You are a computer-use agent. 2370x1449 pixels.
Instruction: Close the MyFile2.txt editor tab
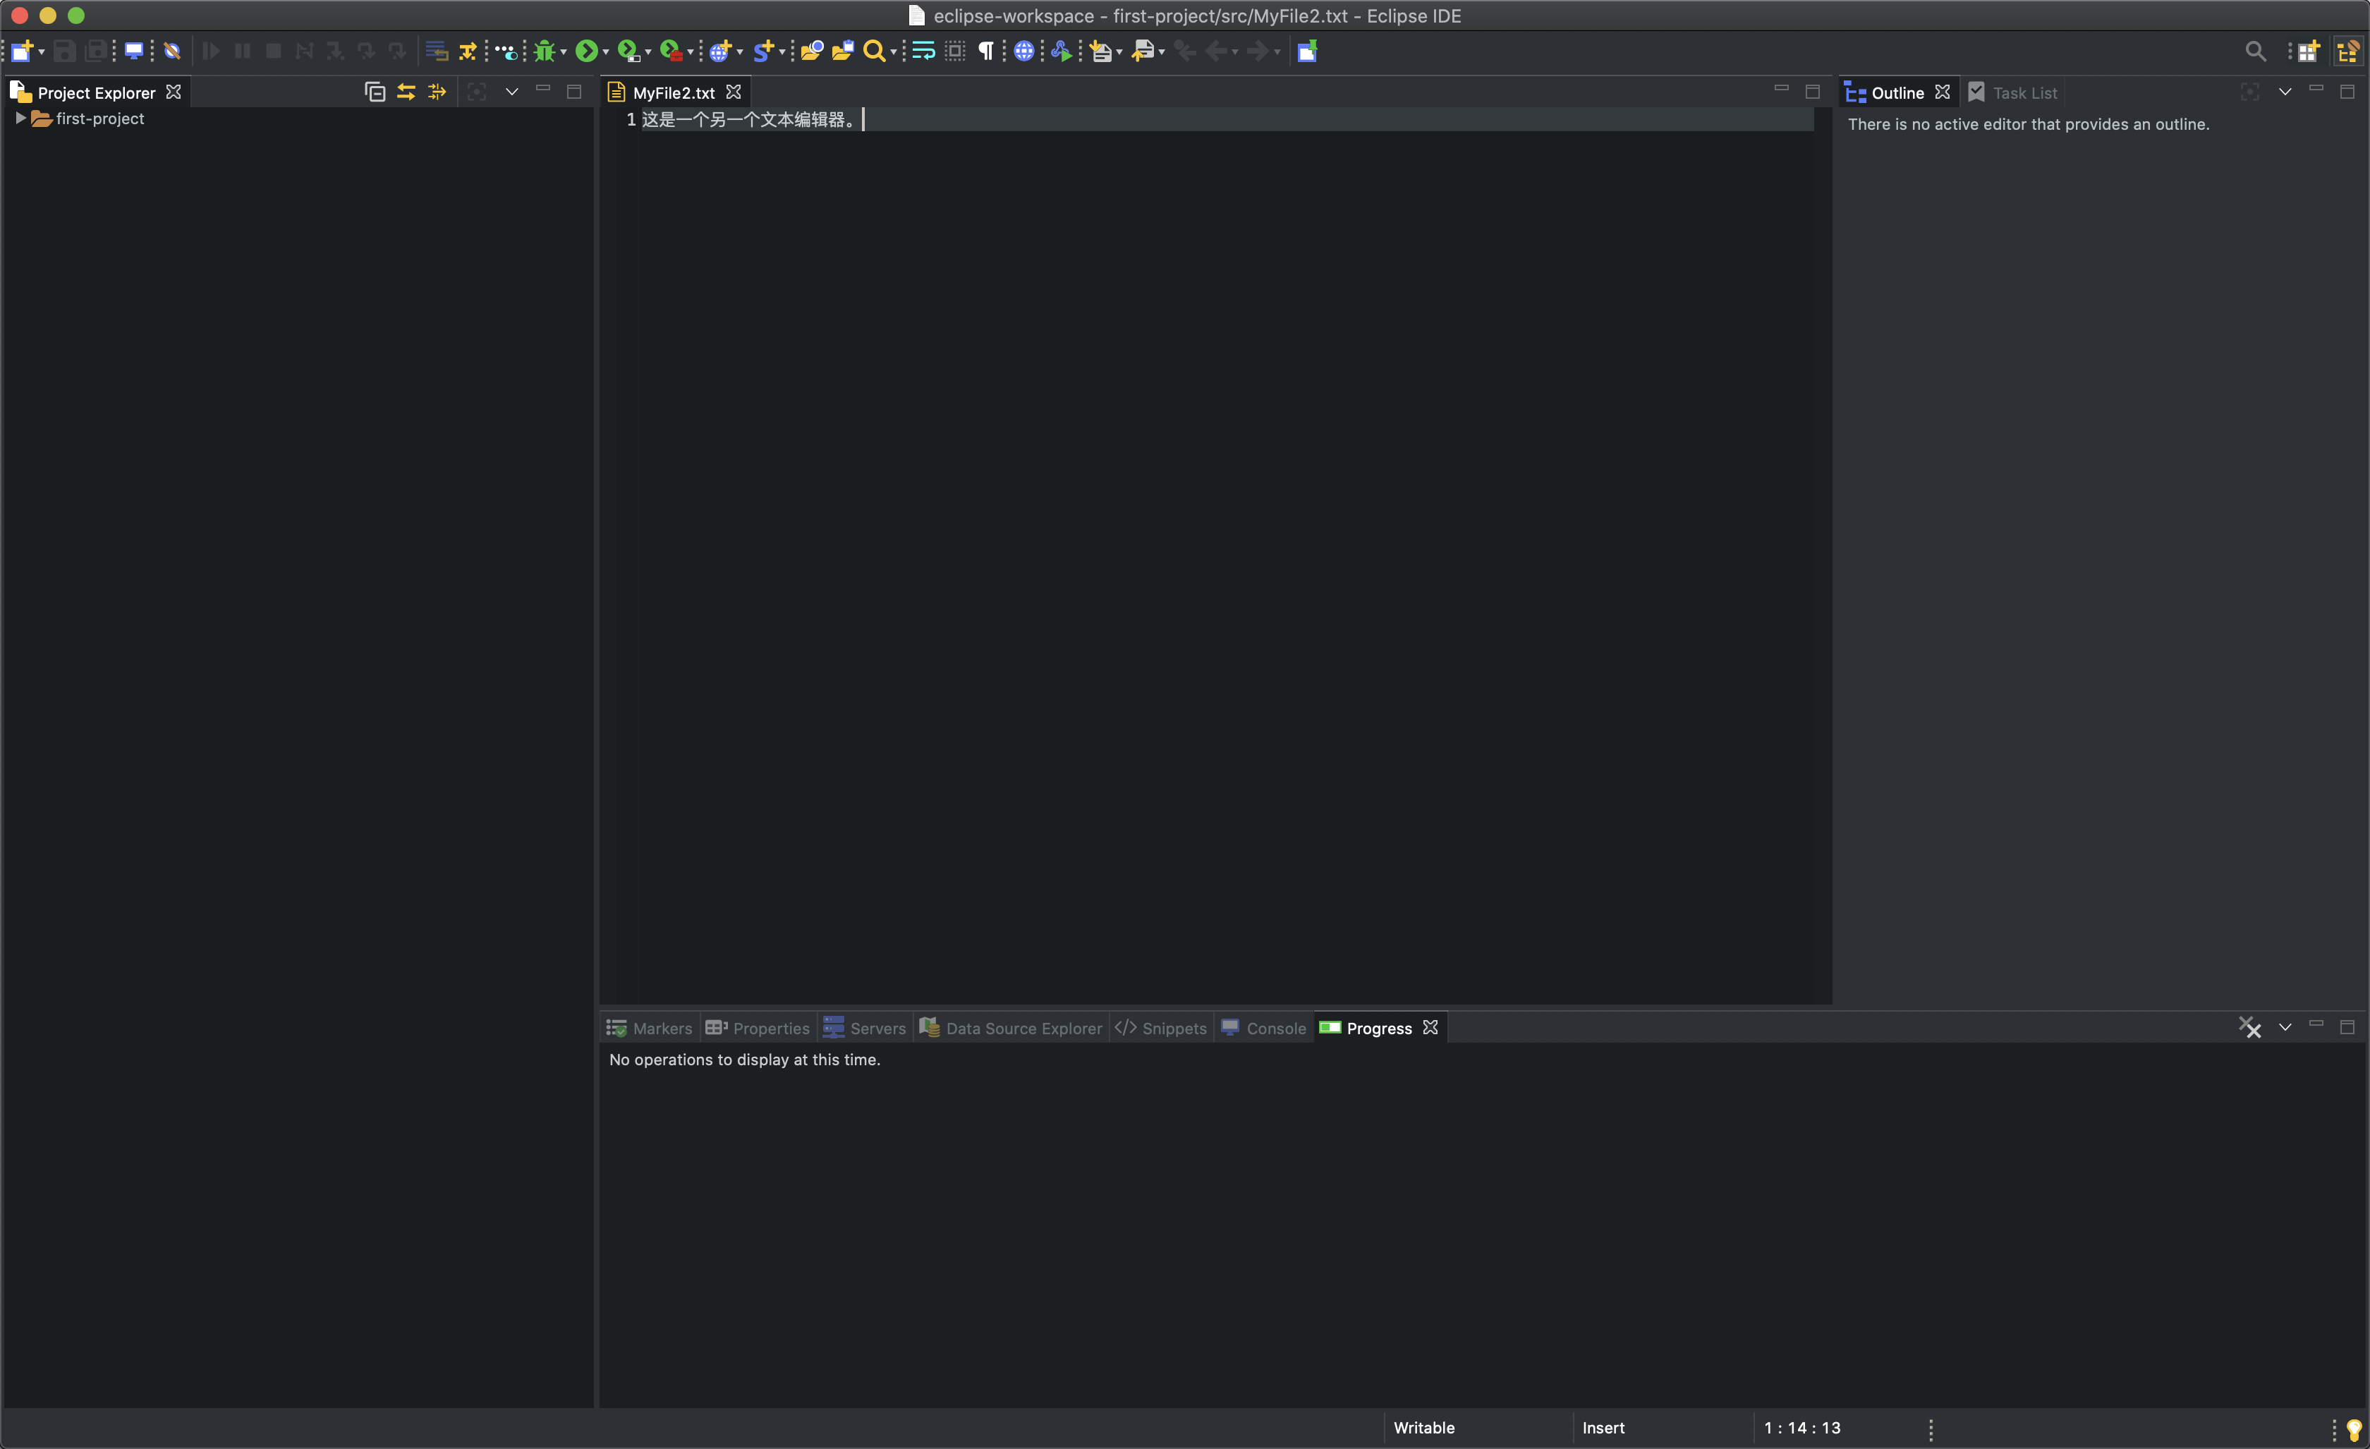pyautogui.click(x=733, y=92)
